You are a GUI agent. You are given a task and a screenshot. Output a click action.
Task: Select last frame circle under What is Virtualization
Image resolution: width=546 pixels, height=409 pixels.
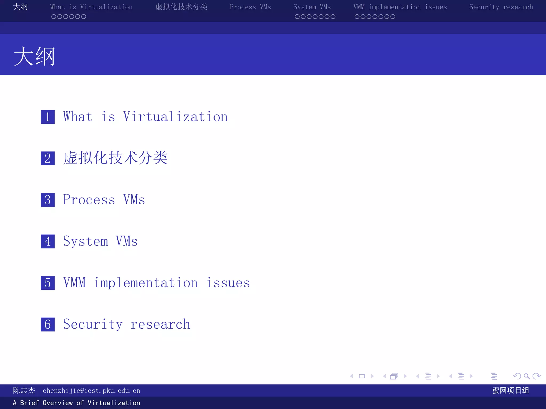click(84, 17)
